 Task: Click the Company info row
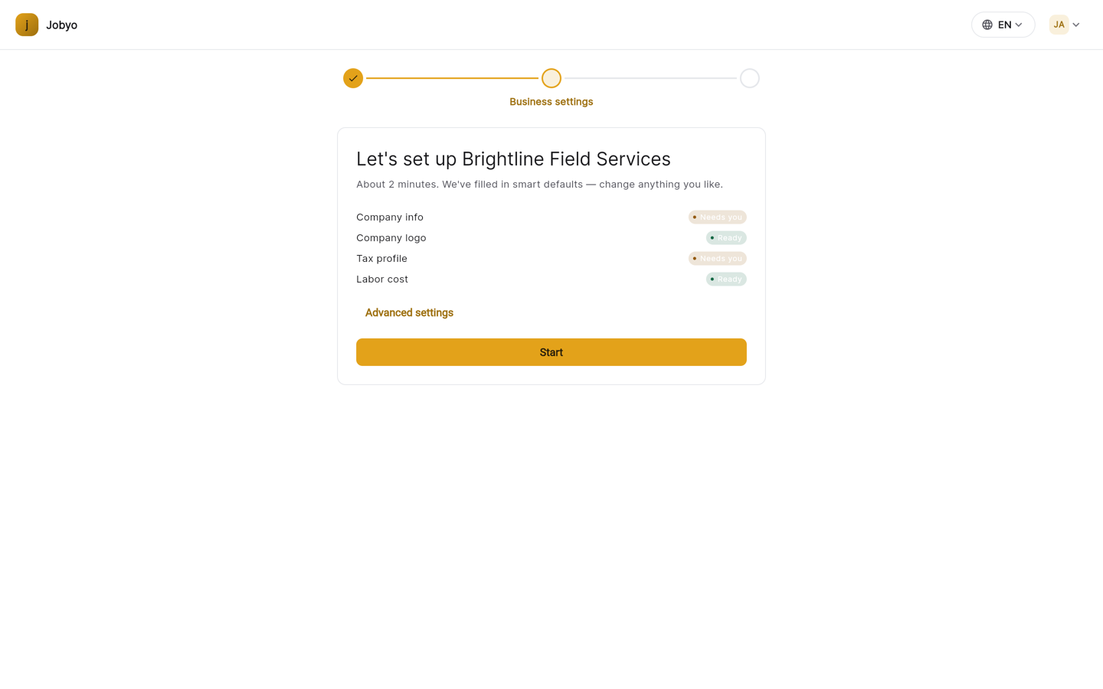pyautogui.click(x=551, y=217)
